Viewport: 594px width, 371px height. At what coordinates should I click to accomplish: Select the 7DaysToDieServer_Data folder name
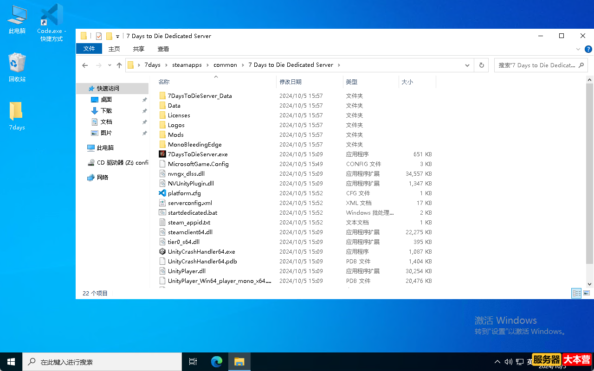point(200,96)
